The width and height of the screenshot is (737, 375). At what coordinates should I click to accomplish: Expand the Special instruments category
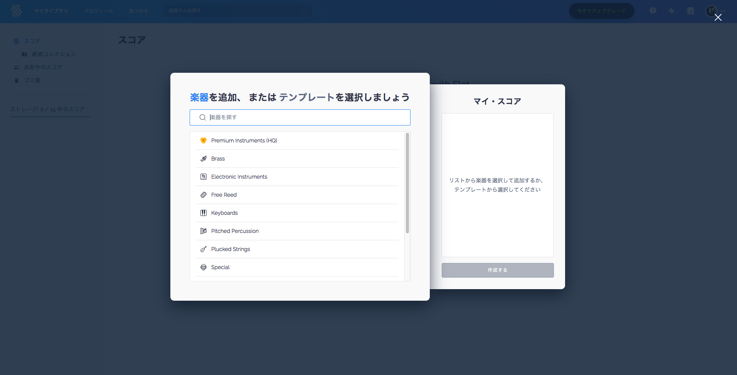click(220, 267)
